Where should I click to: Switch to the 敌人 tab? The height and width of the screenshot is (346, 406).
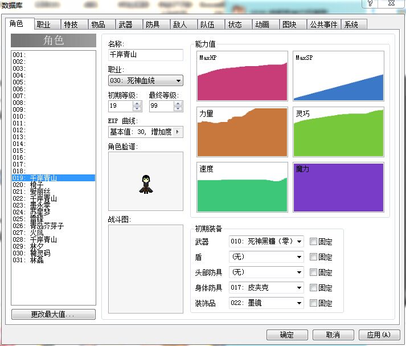tap(184, 25)
